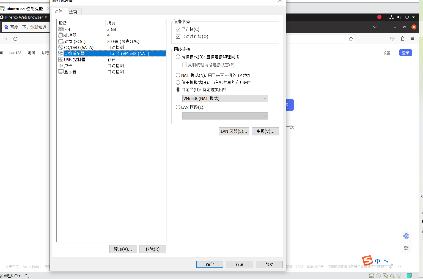
Task: Click the 取消 cancel button
Action: 240,264
